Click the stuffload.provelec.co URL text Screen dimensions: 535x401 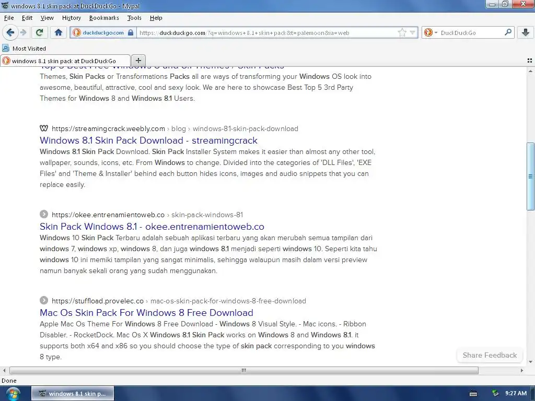(98, 301)
